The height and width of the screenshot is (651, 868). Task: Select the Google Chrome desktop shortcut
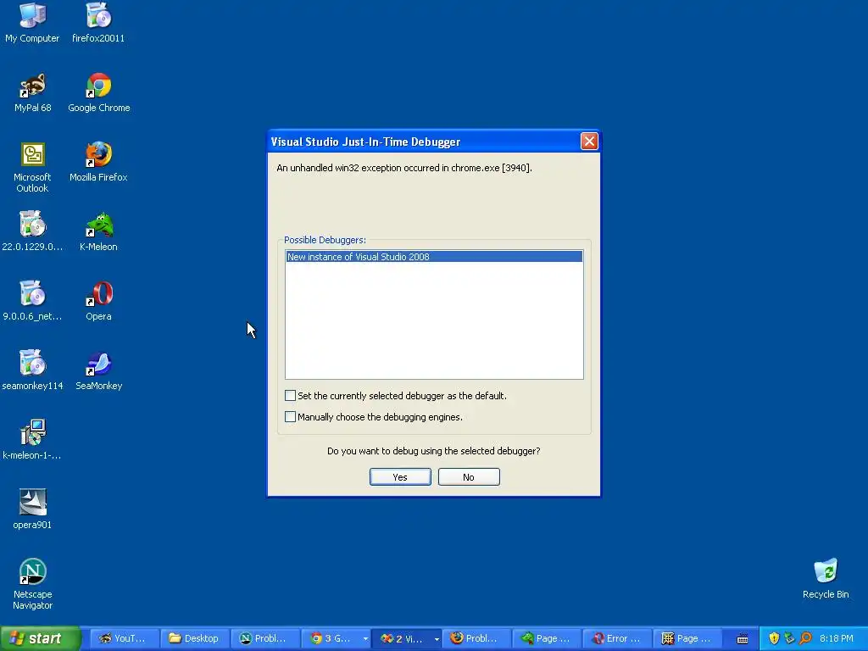[98, 92]
